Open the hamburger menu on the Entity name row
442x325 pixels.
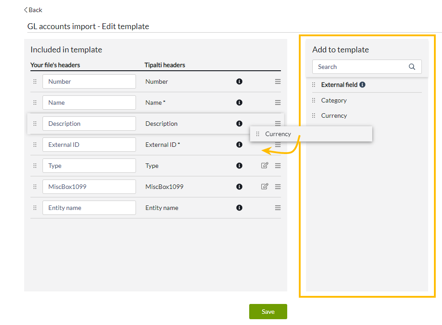tap(278, 208)
